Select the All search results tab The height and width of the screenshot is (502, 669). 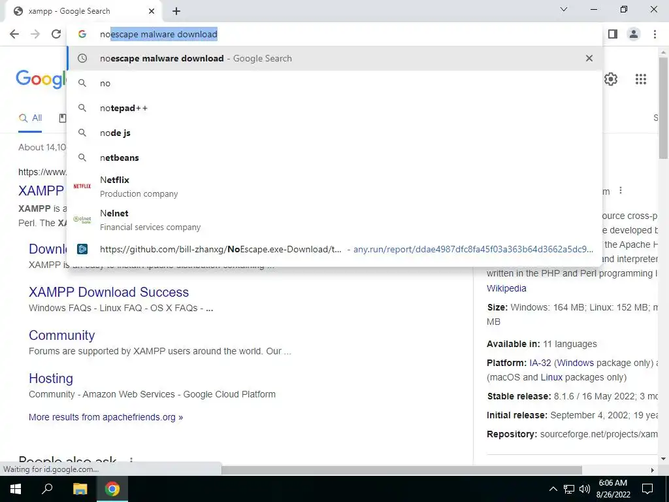click(x=30, y=118)
